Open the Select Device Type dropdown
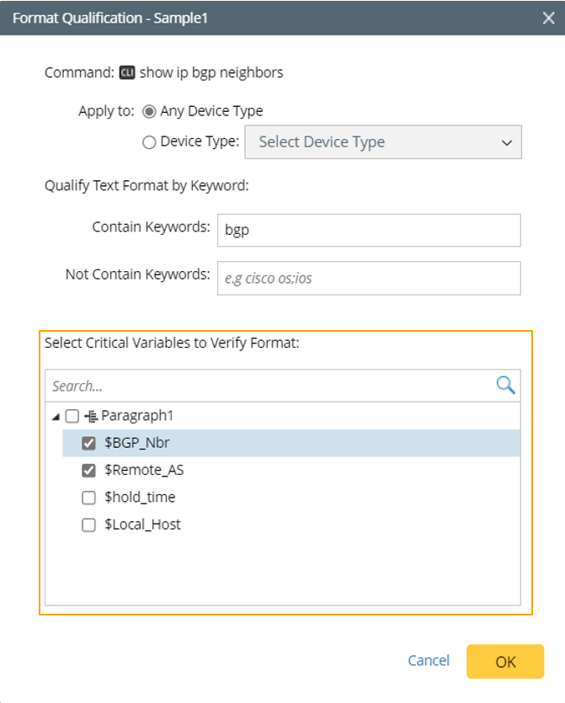Screen dimensions: 565x703 coord(383,142)
